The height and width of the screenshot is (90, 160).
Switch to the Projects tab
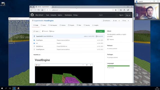pyautogui.click(x=71, y=25)
